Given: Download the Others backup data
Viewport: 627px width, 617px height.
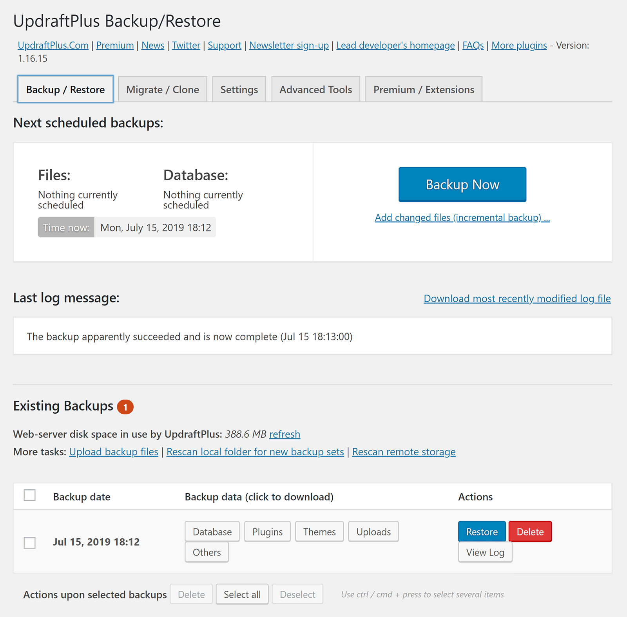Looking at the screenshot, I should [x=207, y=552].
